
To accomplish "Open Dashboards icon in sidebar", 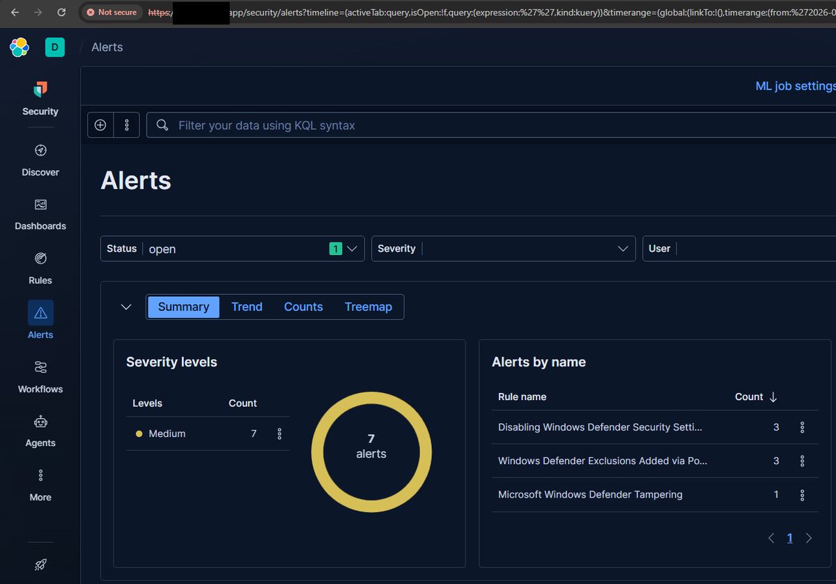I will (40, 204).
